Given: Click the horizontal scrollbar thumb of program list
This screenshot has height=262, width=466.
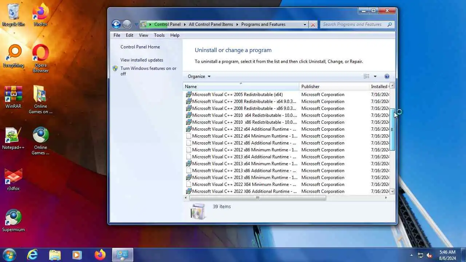Looking at the screenshot, I should point(257,198).
